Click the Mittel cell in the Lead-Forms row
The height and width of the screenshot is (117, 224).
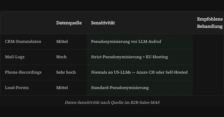point(62,87)
